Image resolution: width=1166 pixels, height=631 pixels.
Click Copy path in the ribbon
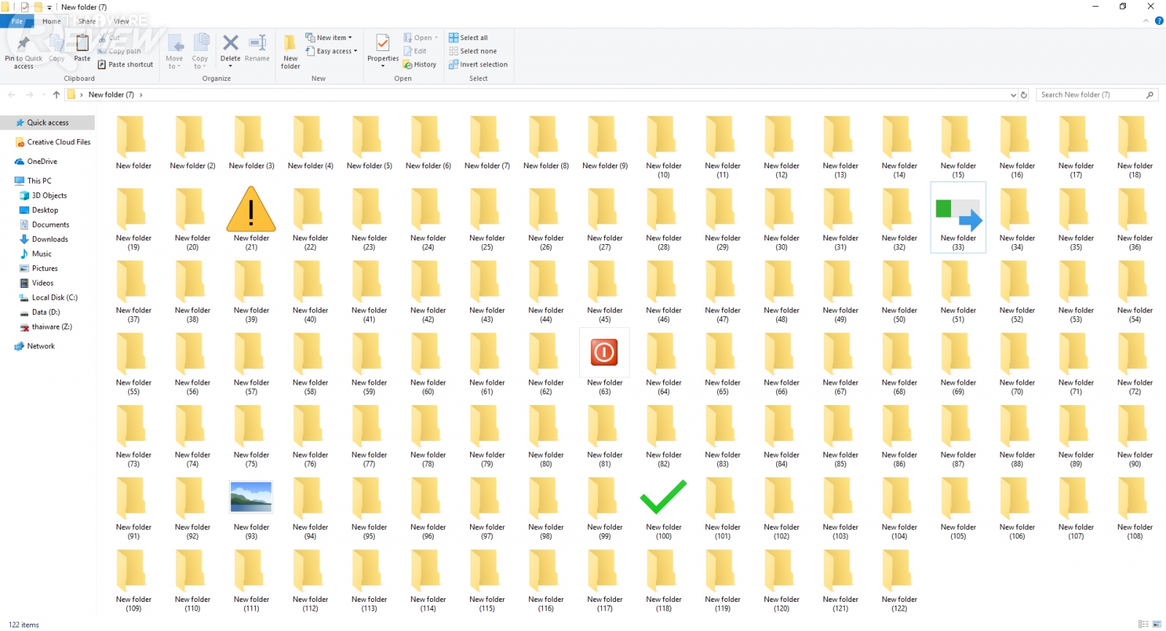tap(120, 52)
